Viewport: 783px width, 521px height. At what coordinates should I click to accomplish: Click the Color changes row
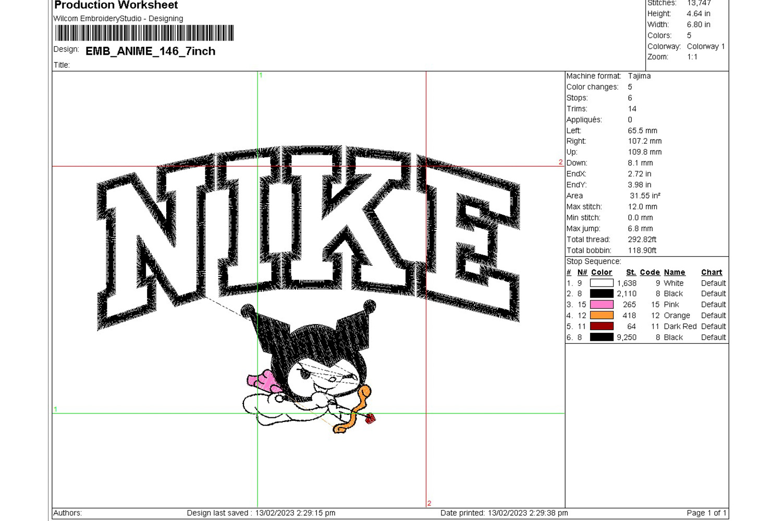(x=600, y=87)
